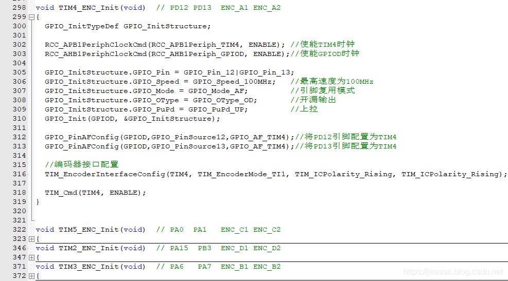Click the comment '//使能GPIOD时钟'
The width and height of the screenshot is (508, 281).
click(325, 53)
